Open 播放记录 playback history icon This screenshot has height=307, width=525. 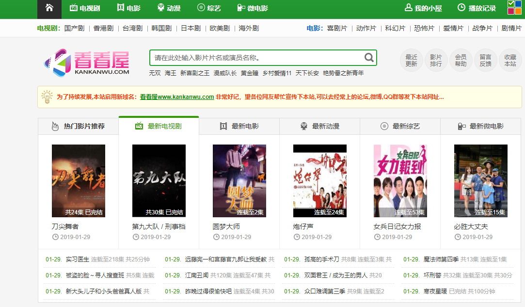(461, 8)
